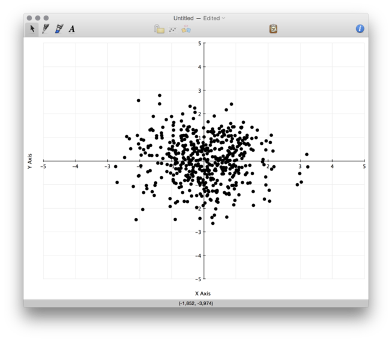392x341 pixels.
Task: Expand the chevron beside 'Edited' in title
Action: 224,19
